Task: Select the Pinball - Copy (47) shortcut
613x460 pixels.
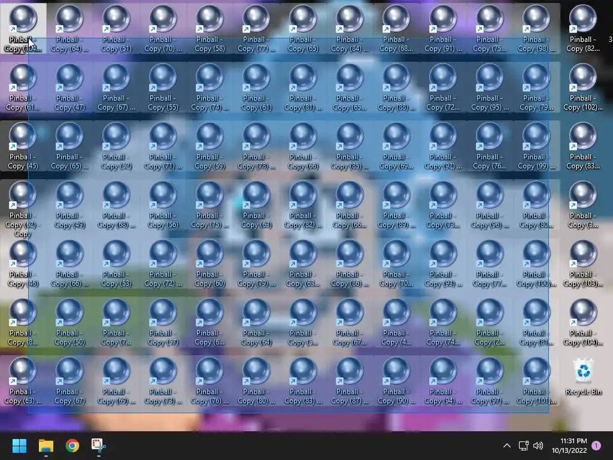Action: [69, 87]
